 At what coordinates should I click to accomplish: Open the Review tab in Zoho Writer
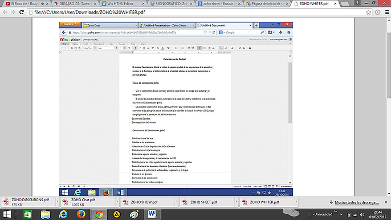coord(122,44)
